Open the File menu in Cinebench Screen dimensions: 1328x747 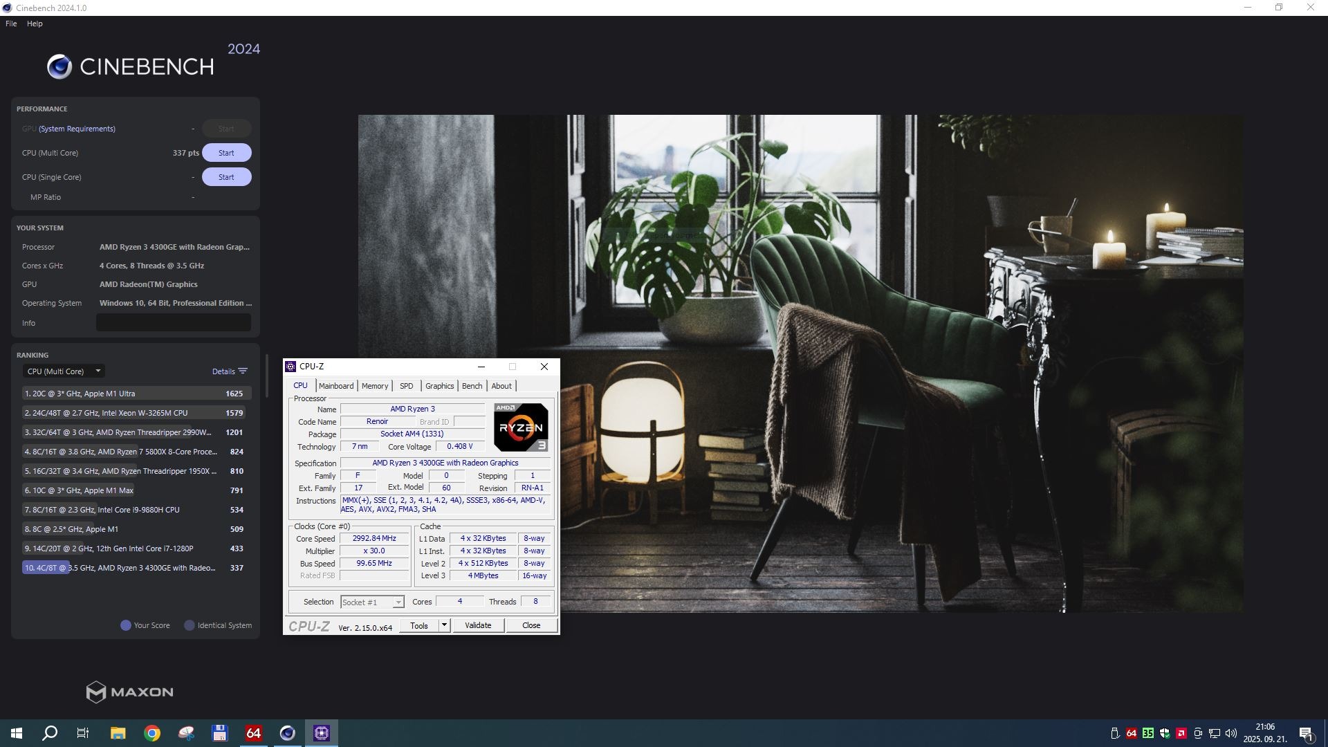(11, 24)
